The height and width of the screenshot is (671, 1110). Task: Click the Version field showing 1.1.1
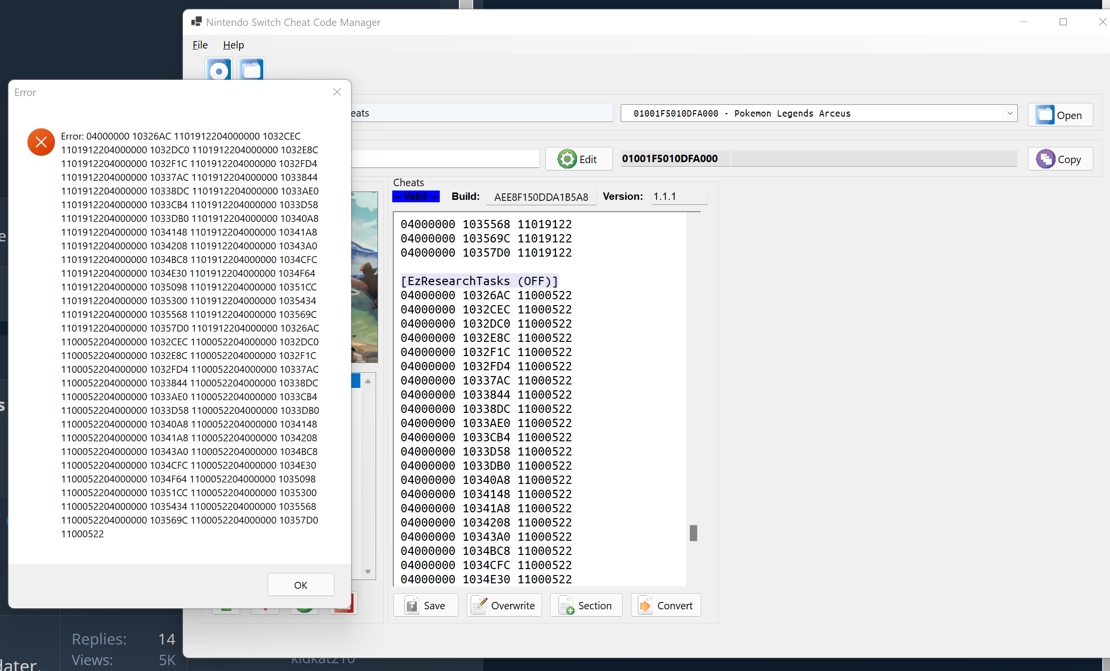click(x=680, y=196)
